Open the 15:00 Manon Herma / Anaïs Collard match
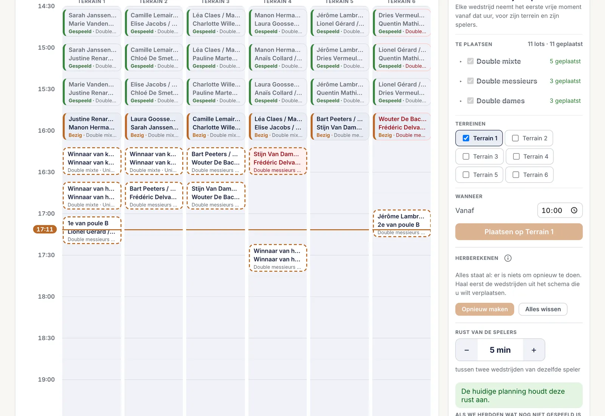 pyautogui.click(x=278, y=57)
